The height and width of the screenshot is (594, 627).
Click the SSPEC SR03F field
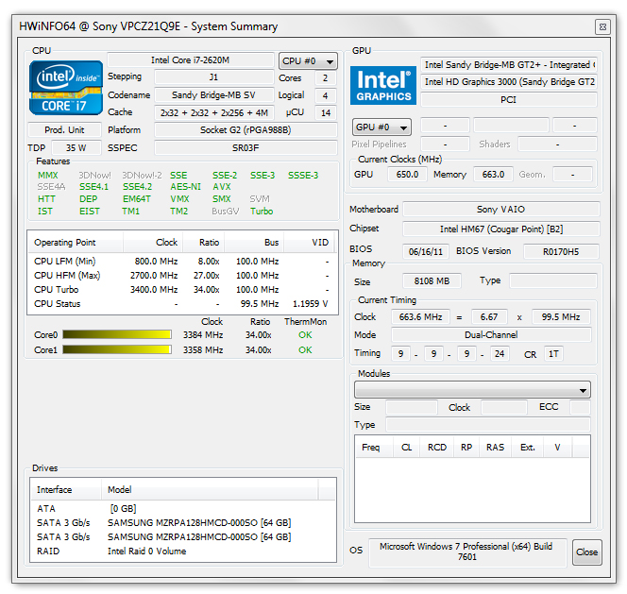[x=246, y=148]
